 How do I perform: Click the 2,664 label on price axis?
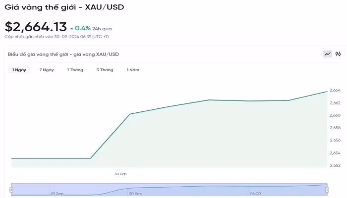335,90
